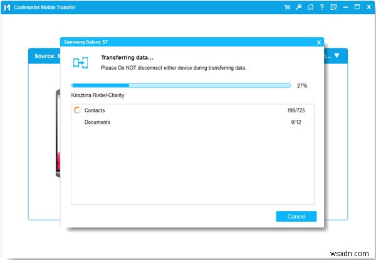Close the Coolmuster Mobile Transfer window

[369, 7]
